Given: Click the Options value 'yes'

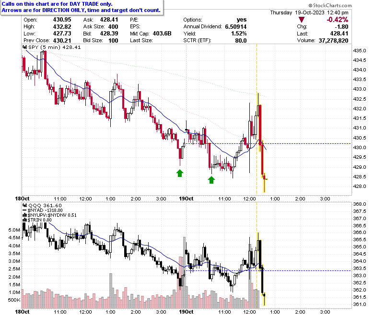Looking at the screenshot, I should click(242, 20).
